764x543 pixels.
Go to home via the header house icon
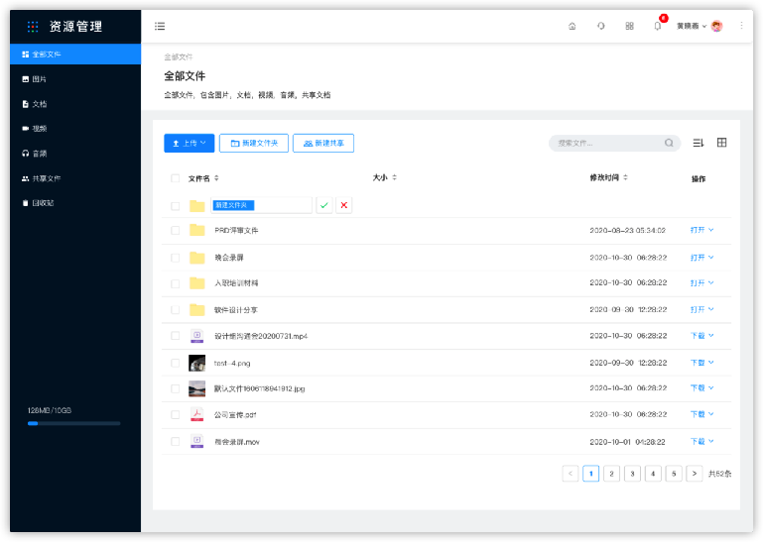(573, 27)
